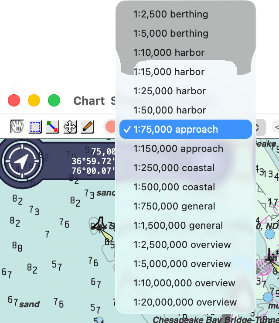Select the four-arrow move tool
279x323 pixels.
[x=70, y=127]
